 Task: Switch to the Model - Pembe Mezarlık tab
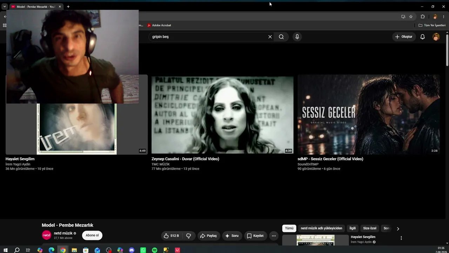(x=36, y=7)
